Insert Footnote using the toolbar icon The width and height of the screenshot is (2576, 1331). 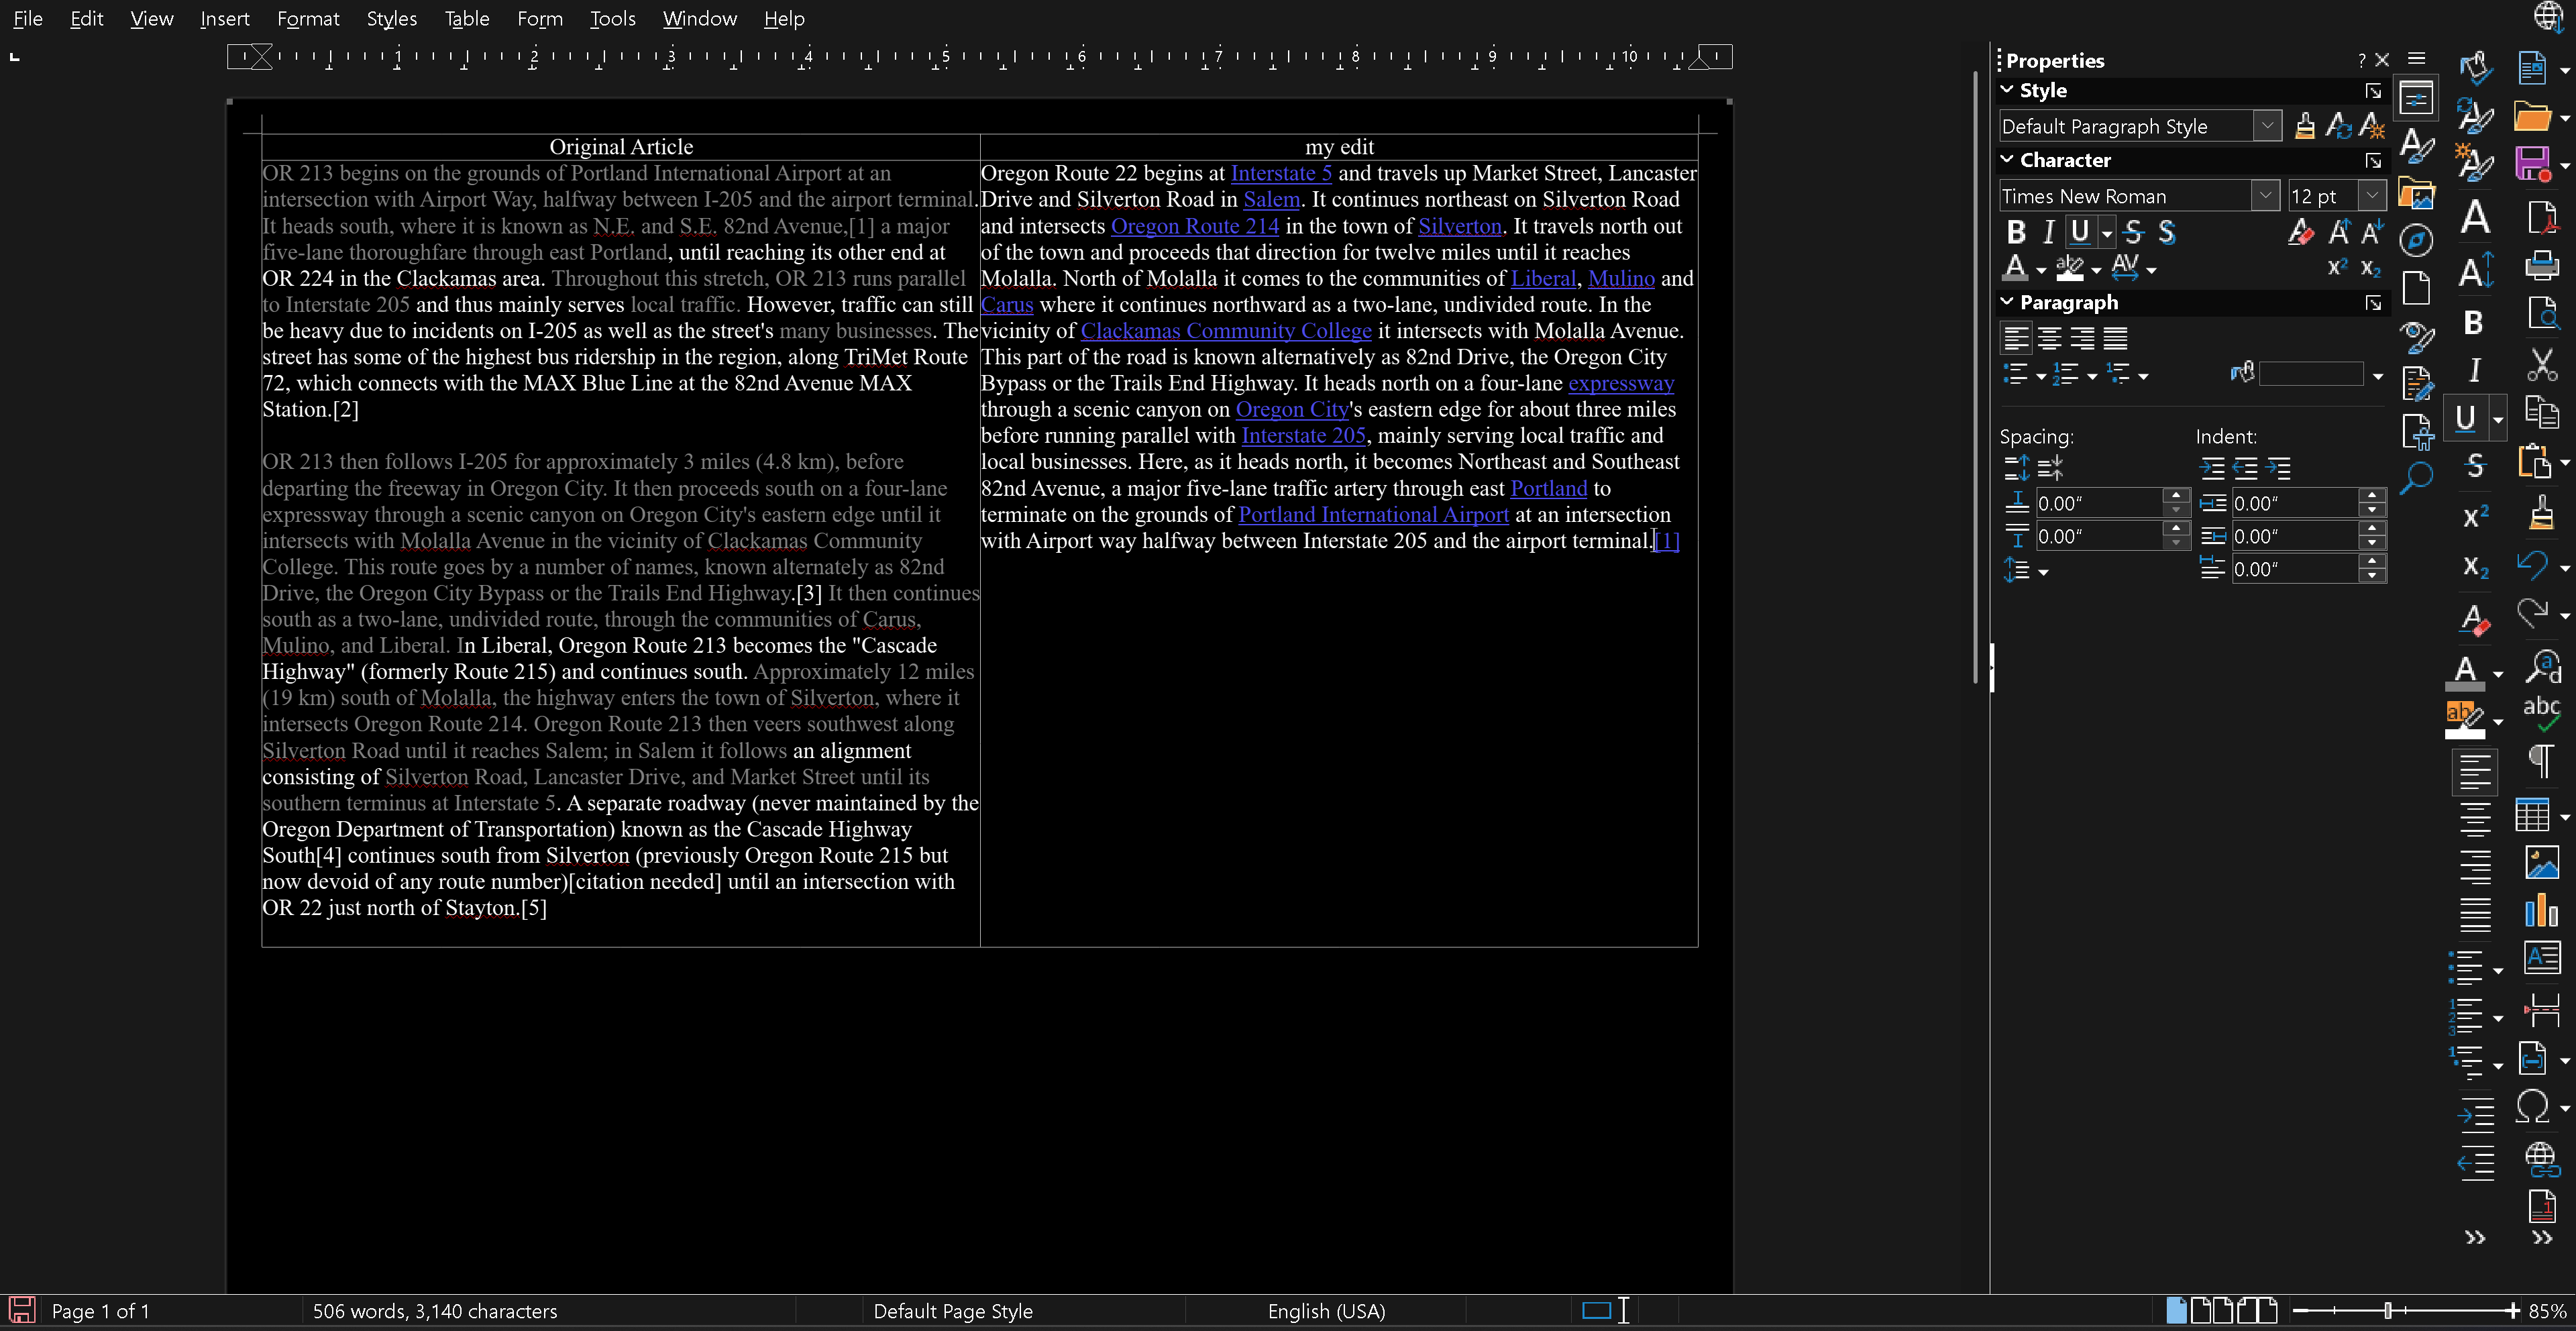tap(2541, 1205)
